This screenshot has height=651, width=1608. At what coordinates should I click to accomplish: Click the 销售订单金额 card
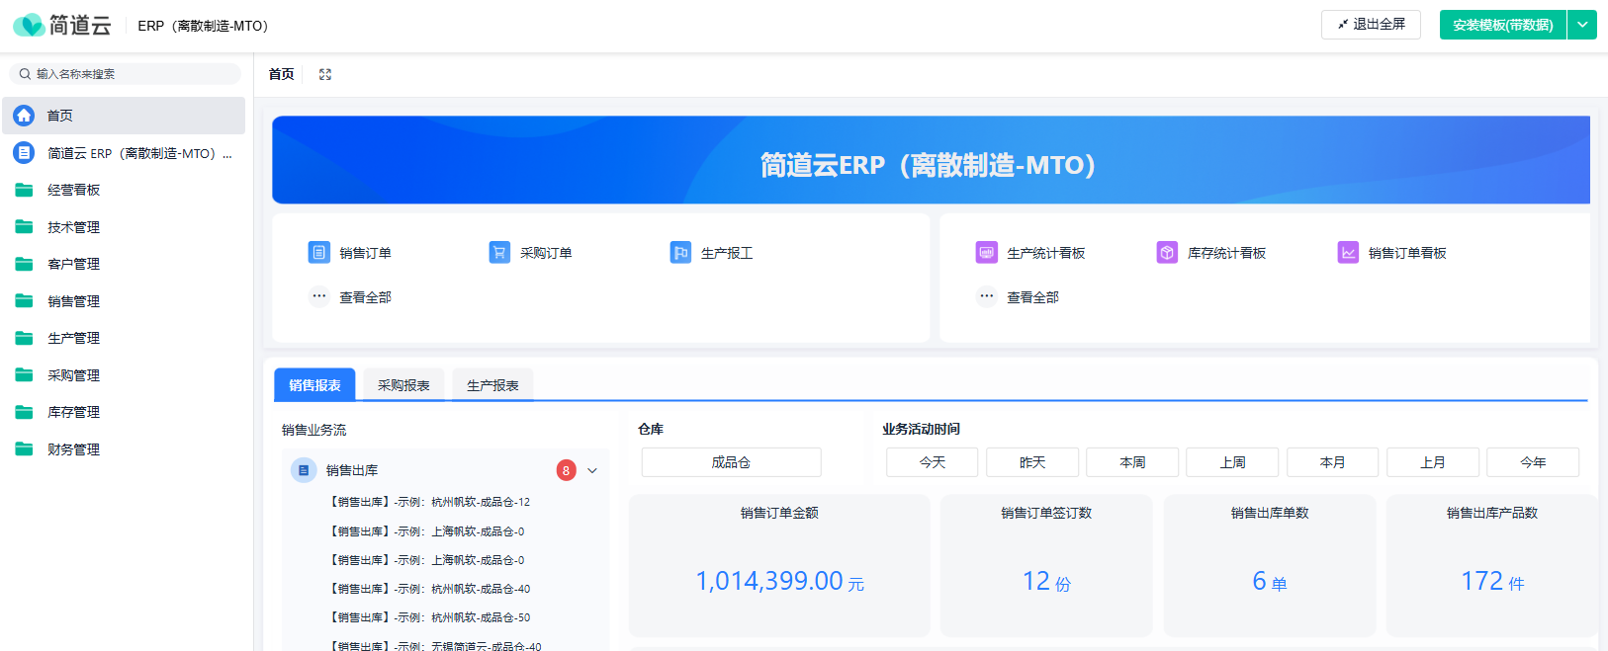(x=779, y=565)
